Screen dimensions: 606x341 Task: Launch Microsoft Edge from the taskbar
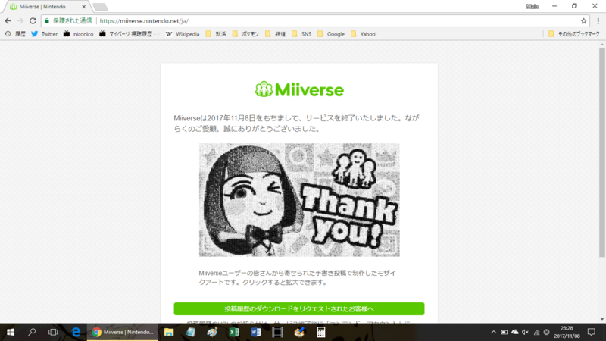(x=76, y=332)
